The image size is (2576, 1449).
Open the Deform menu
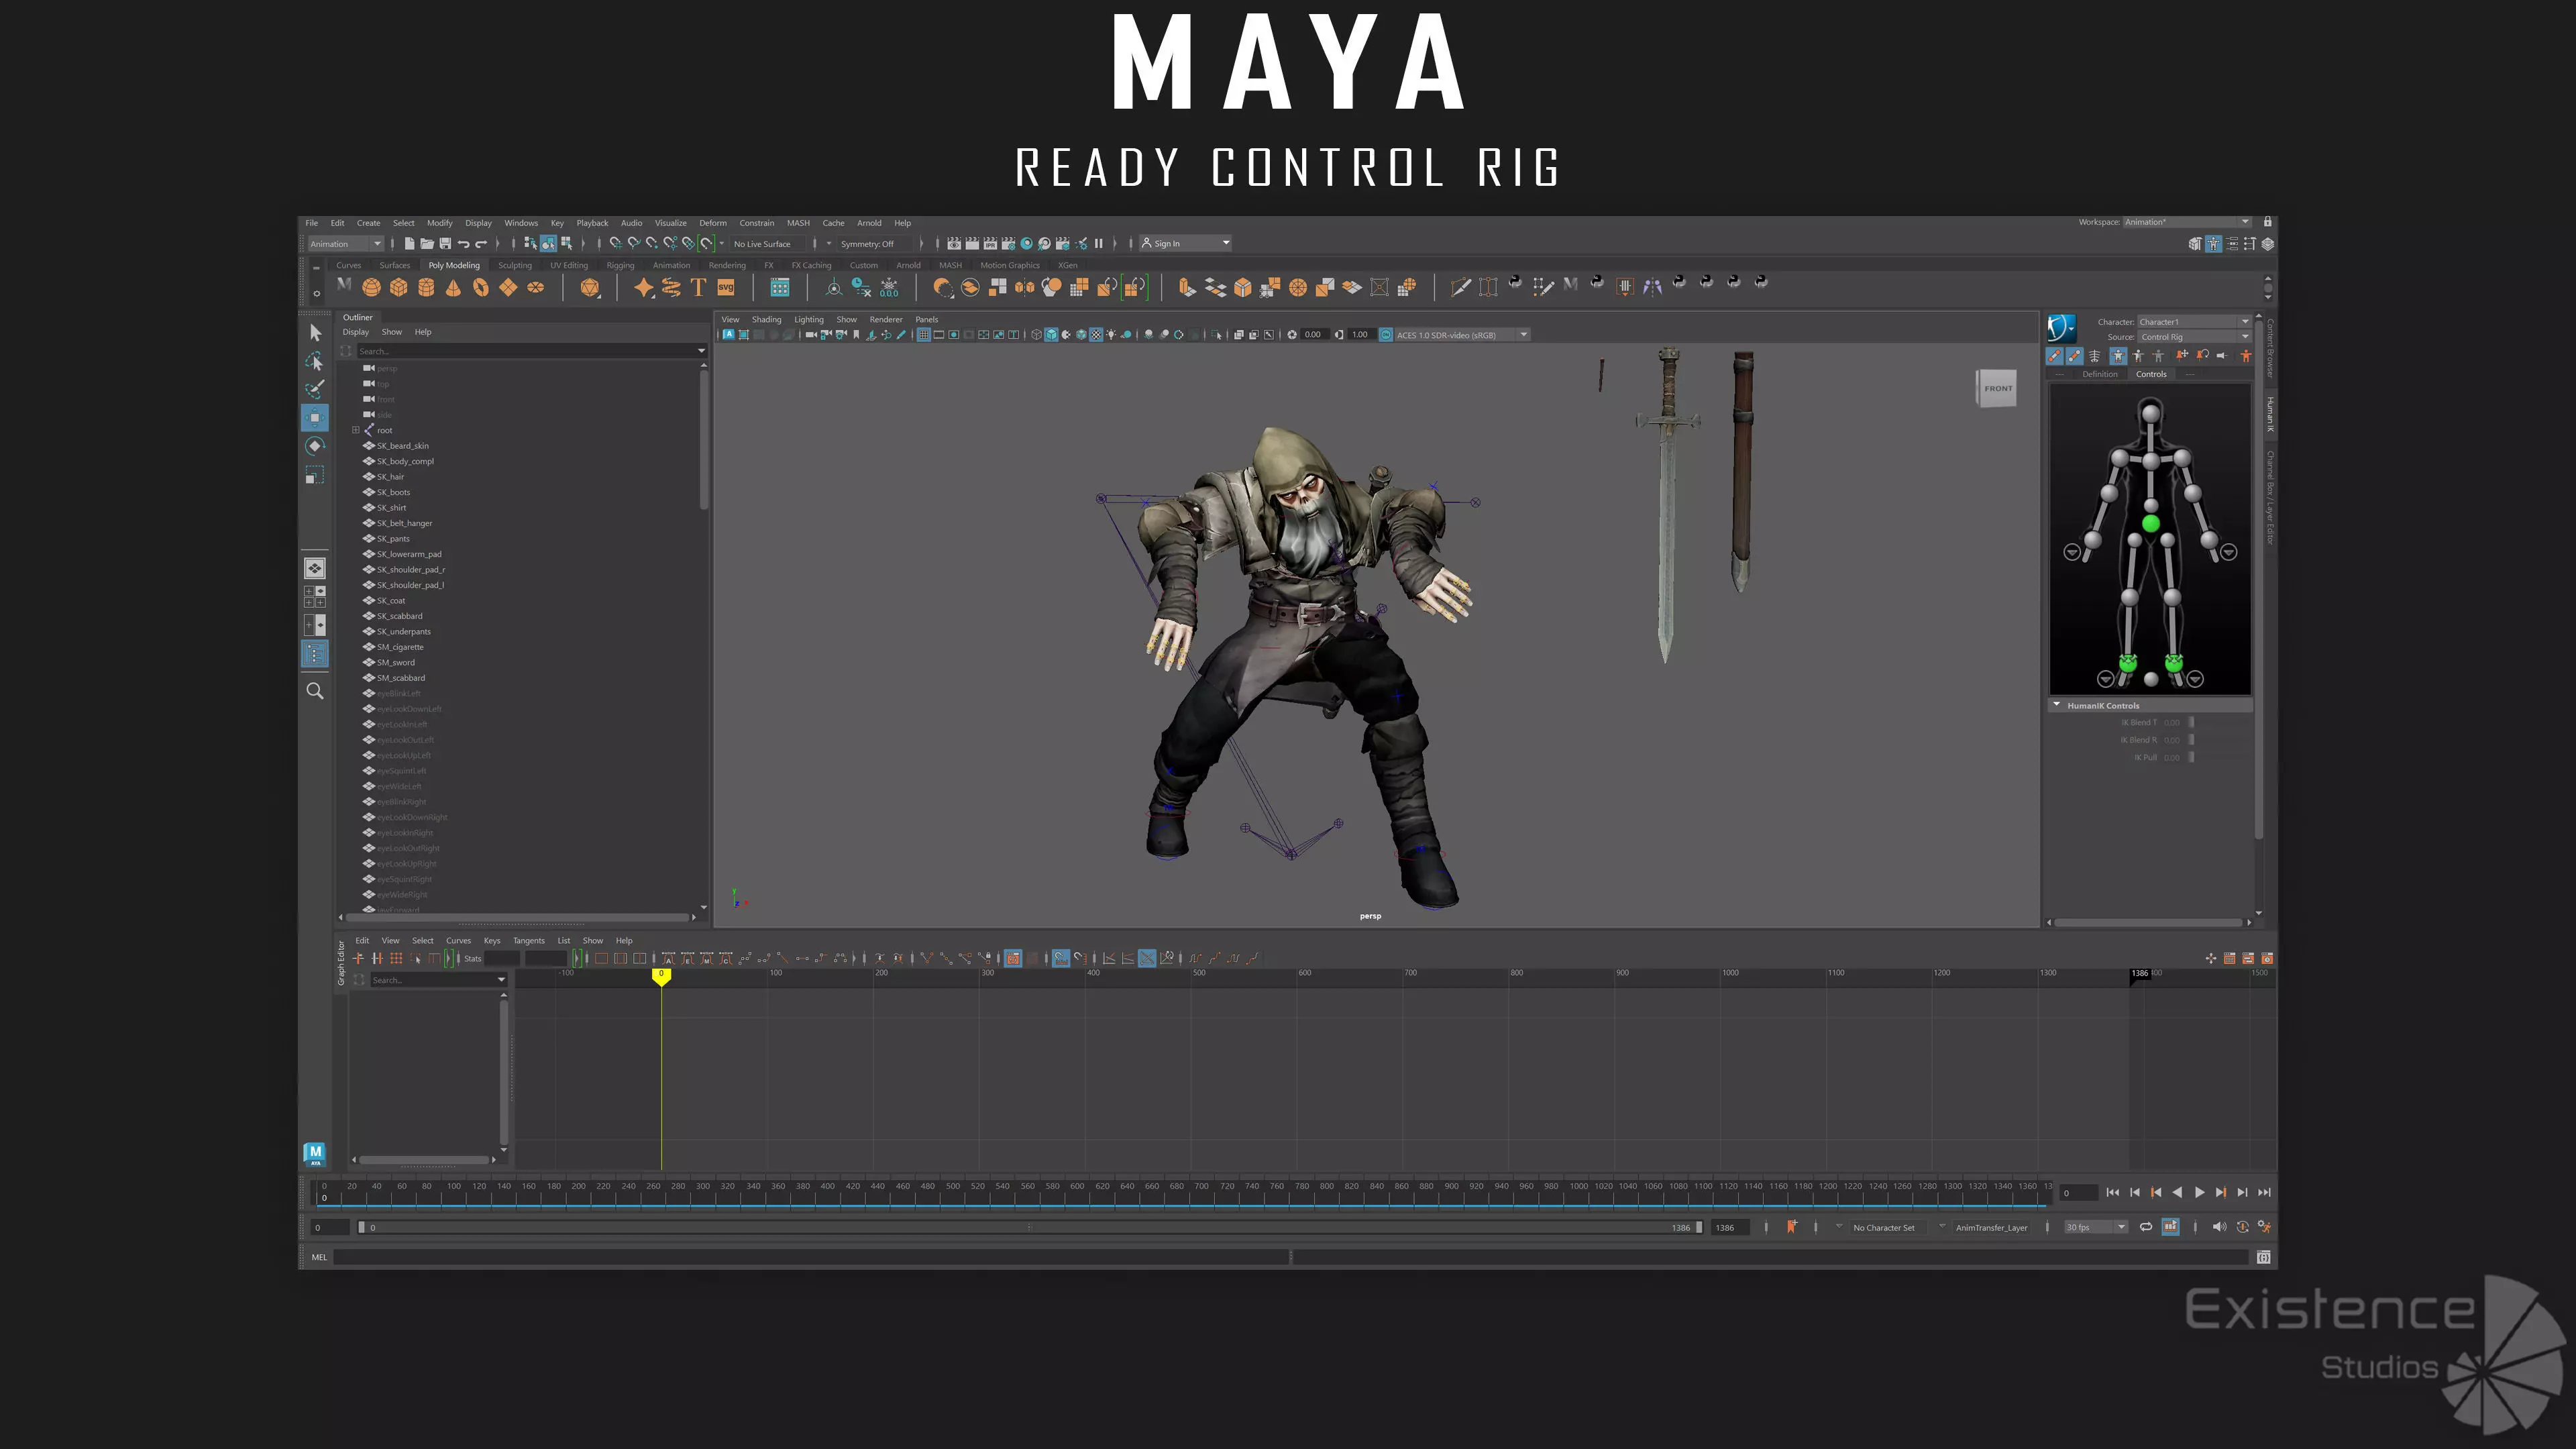(712, 223)
